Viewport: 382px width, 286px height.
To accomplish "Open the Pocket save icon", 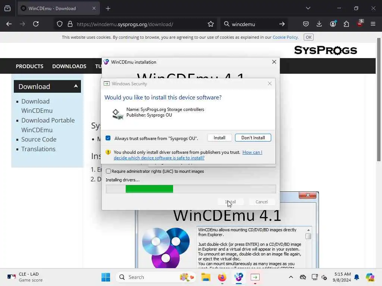I will pyautogui.click(x=306, y=24).
